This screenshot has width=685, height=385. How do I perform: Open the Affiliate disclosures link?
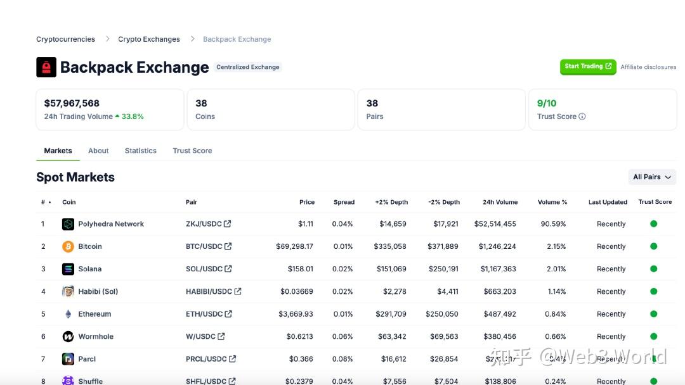[x=648, y=67]
